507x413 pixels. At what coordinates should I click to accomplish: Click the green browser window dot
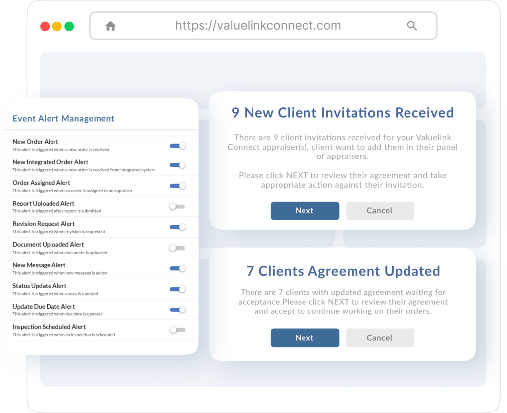pyautogui.click(x=70, y=25)
